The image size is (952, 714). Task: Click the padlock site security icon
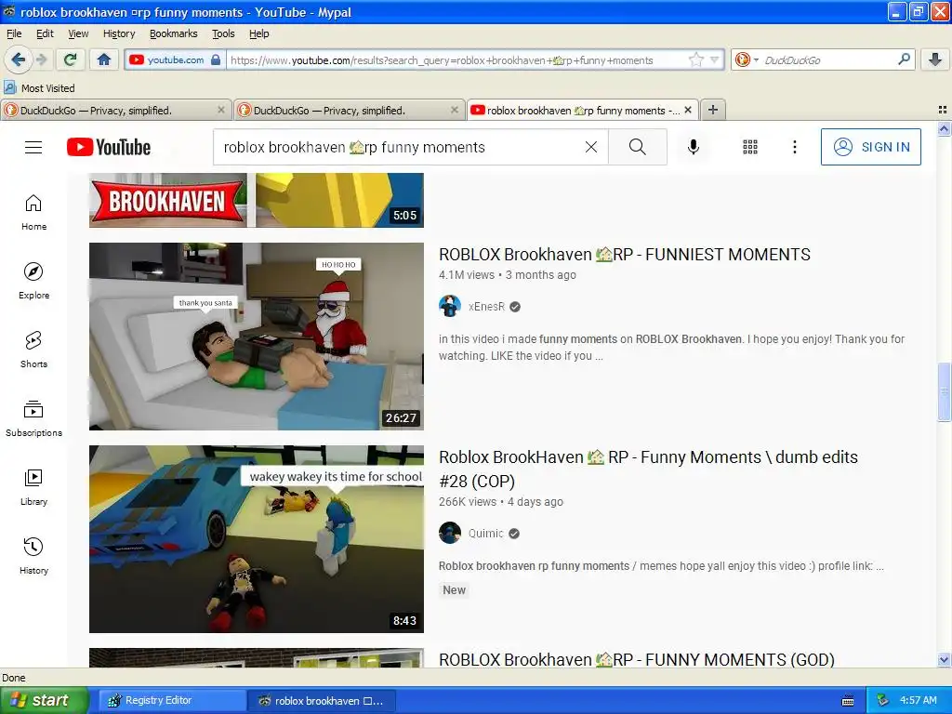[x=216, y=59]
